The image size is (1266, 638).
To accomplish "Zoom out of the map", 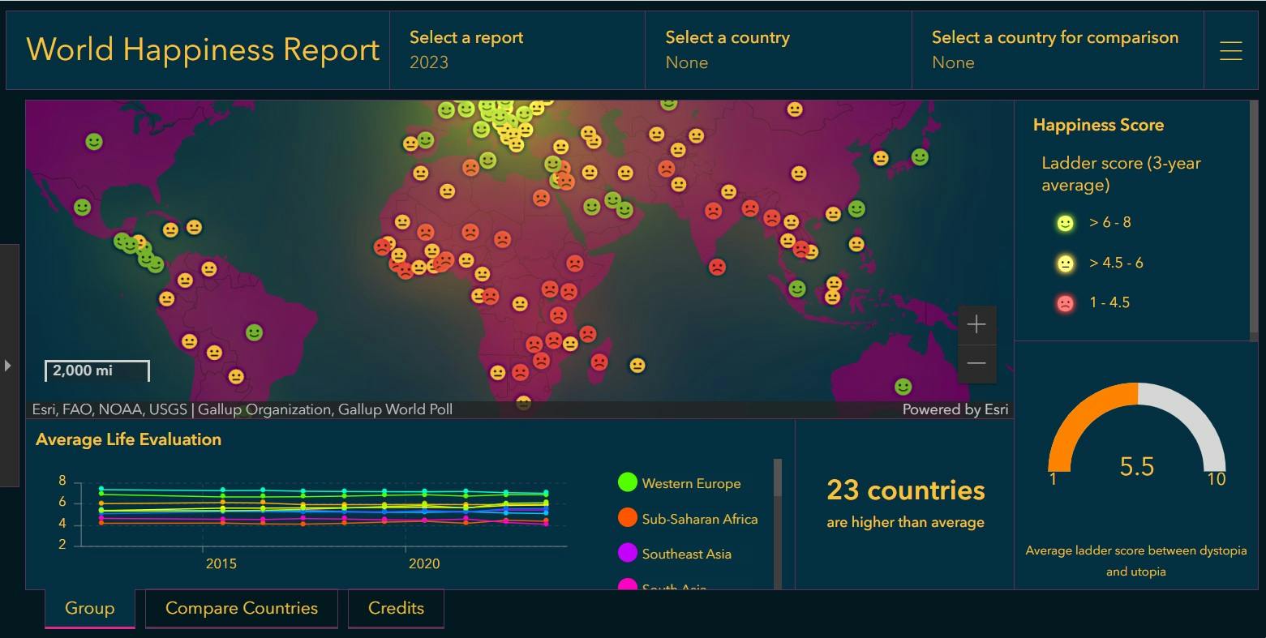I will point(976,363).
